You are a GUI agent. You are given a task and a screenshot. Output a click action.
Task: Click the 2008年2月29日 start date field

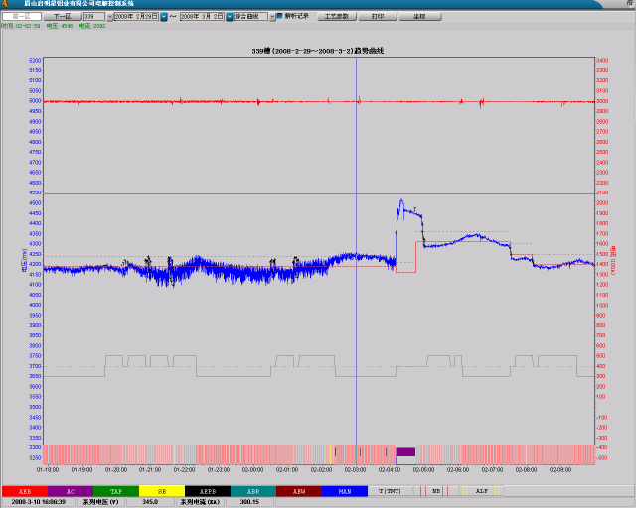coord(135,17)
